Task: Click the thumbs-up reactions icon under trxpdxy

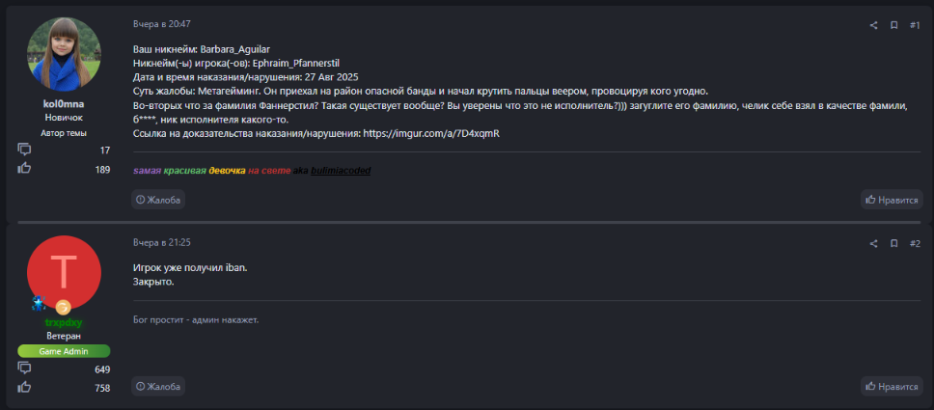Action: tap(25, 388)
